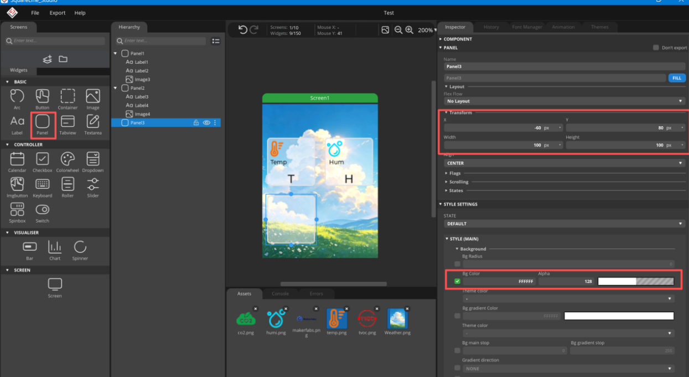Screen dimensions: 689x377
Task: Switch to the History tab
Action: point(491,27)
